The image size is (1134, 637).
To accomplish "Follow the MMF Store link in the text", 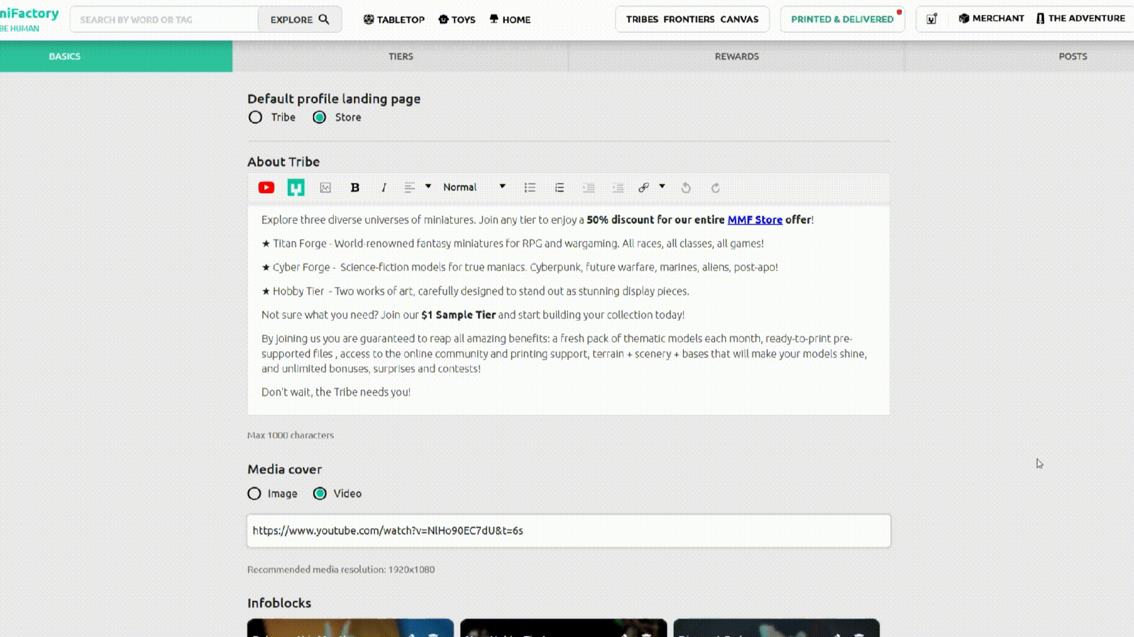I will tap(755, 220).
